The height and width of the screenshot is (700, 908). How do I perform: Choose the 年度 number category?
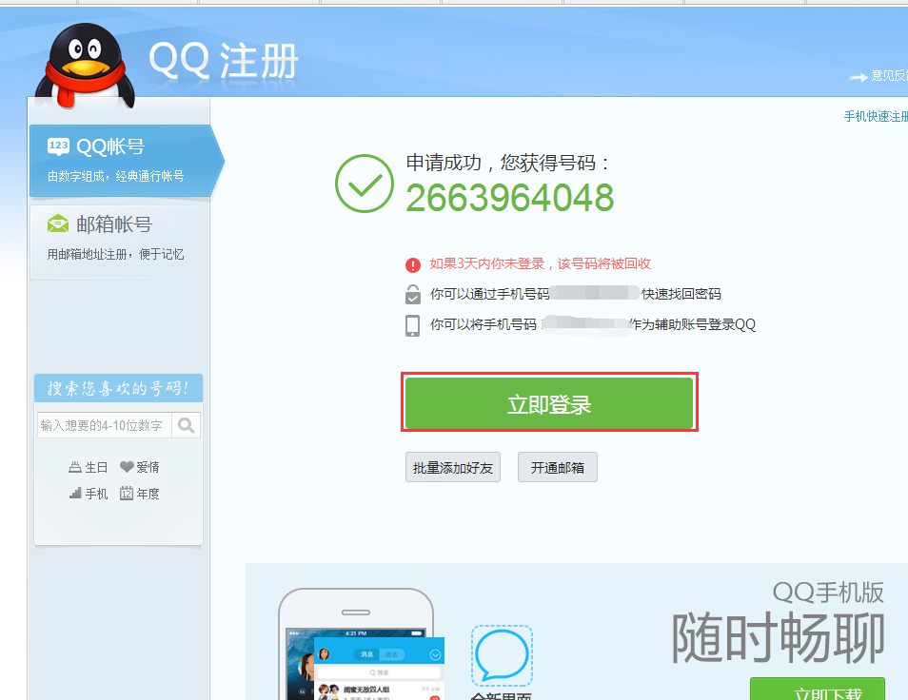(x=140, y=494)
